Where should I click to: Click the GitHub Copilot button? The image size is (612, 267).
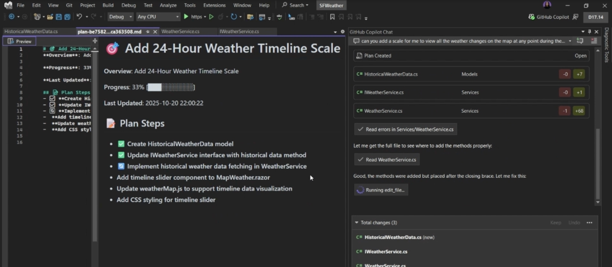[549, 17]
